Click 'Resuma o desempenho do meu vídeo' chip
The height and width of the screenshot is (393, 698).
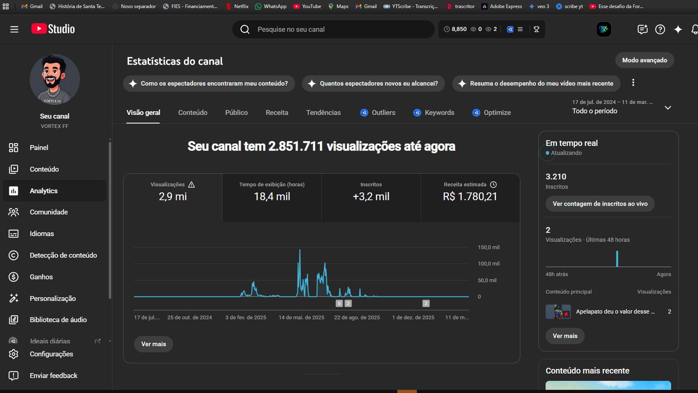(536, 83)
